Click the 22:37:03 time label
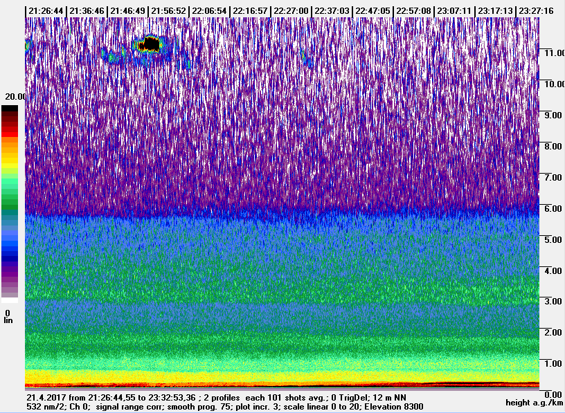The width and height of the screenshot is (565, 413). (332, 11)
